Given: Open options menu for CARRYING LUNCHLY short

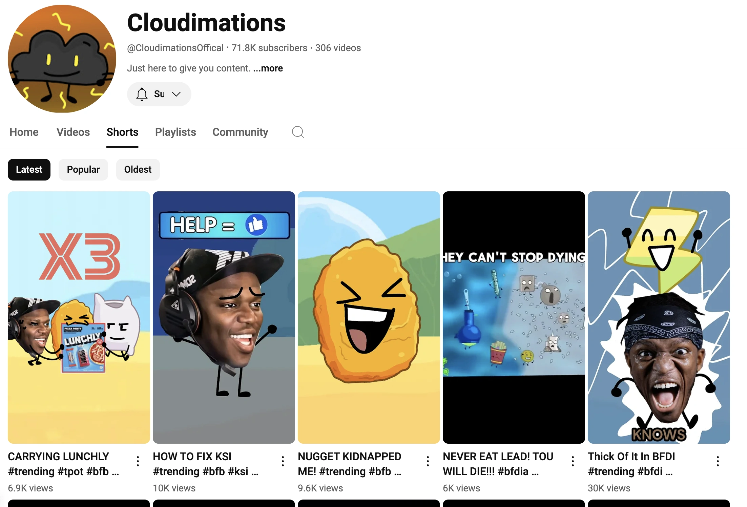Looking at the screenshot, I should (138, 461).
